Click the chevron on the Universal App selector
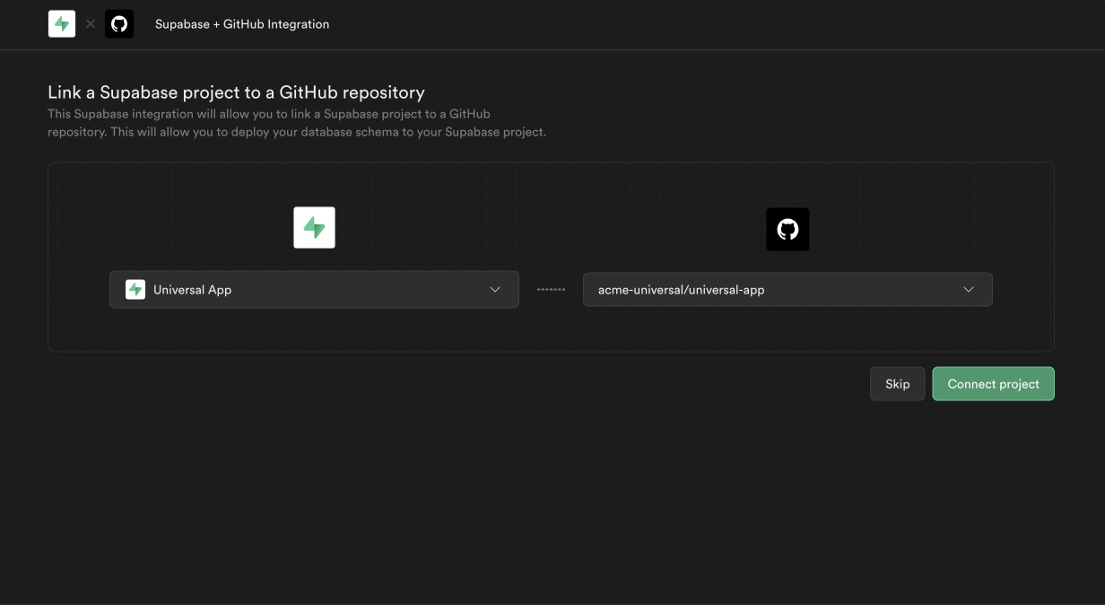 [x=495, y=290]
